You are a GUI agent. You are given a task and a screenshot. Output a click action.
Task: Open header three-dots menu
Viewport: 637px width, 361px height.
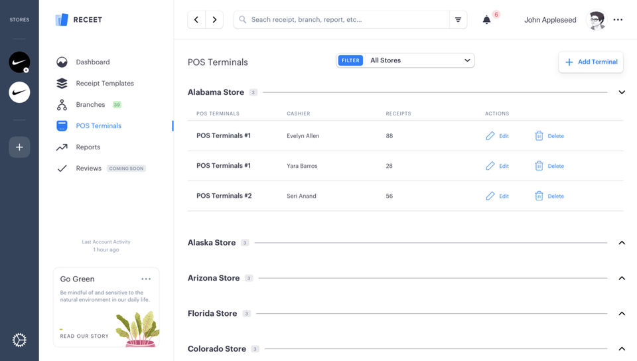(618, 19)
